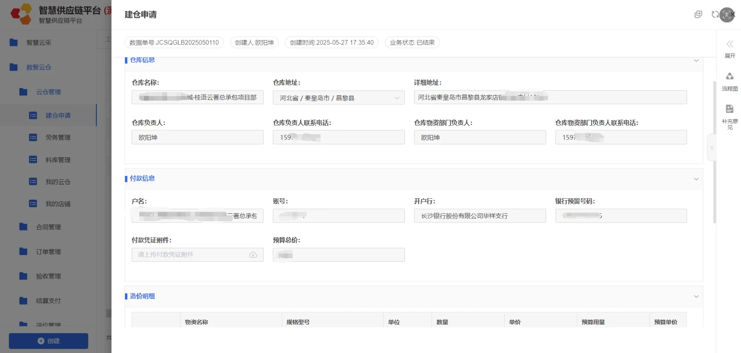This screenshot has height=353, width=741.
Task: Click the 业务状态:已结束 tag
Action: point(412,43)
